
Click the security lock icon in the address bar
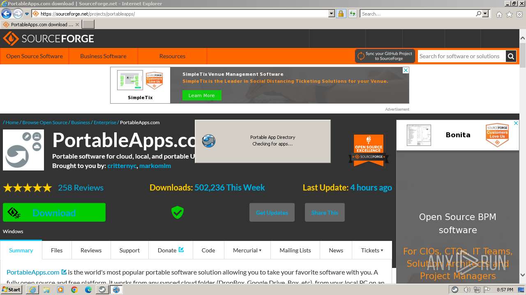[341, 14]
